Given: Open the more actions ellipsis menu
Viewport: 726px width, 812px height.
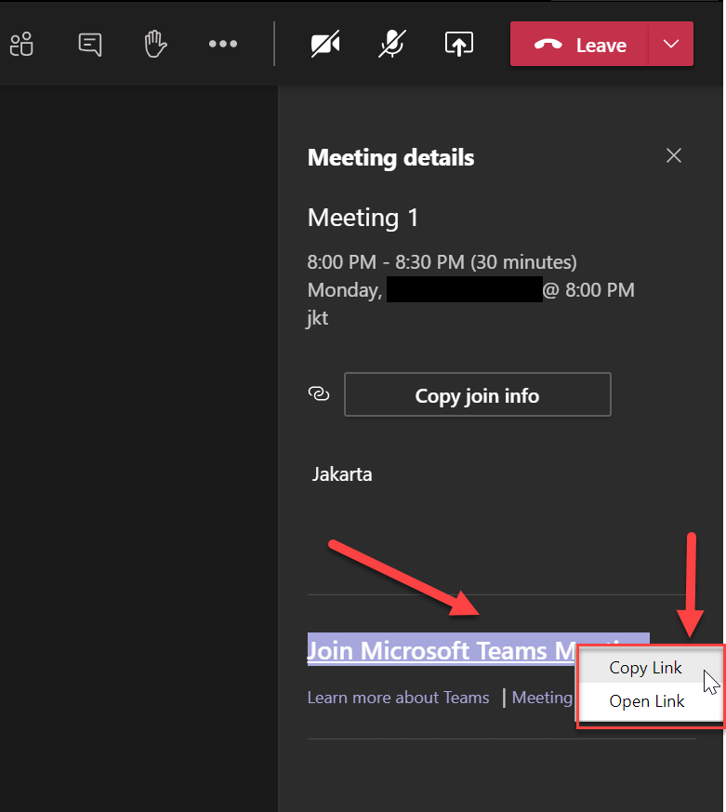Looking at the screenshot, I should point(223,44).
